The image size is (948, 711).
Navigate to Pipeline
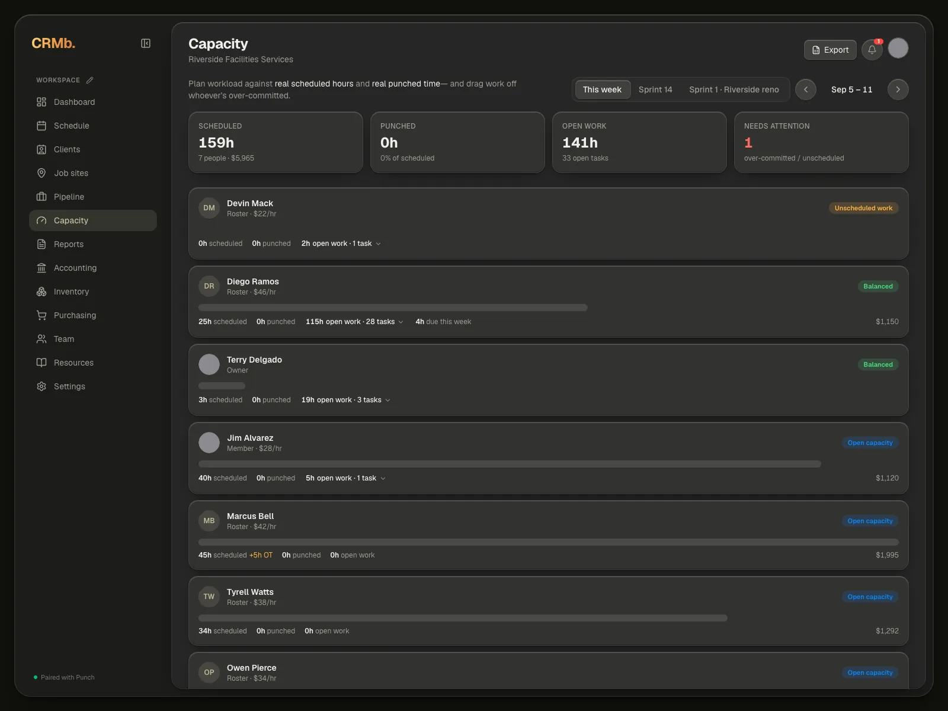(93, 197)
